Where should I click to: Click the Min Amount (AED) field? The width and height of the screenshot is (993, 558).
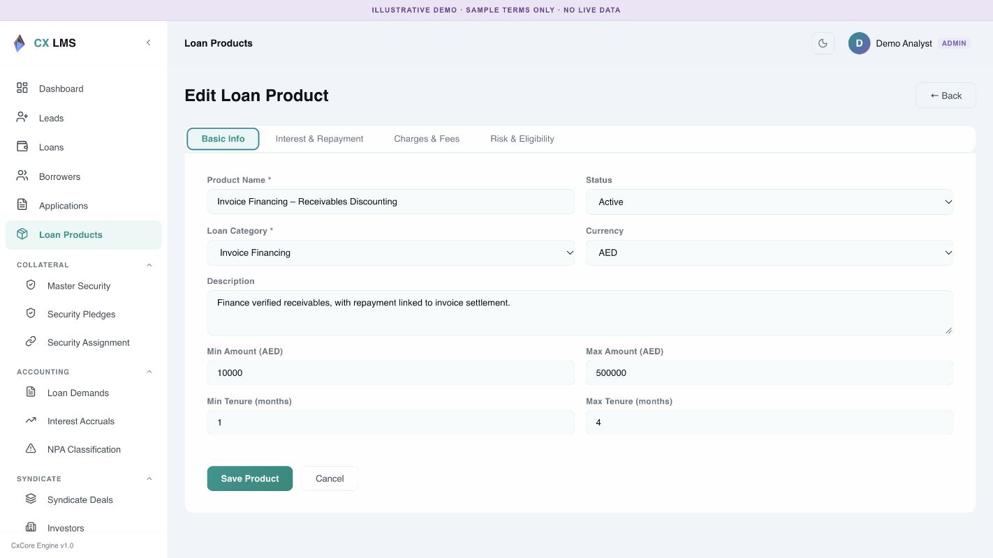click(390, 372)
